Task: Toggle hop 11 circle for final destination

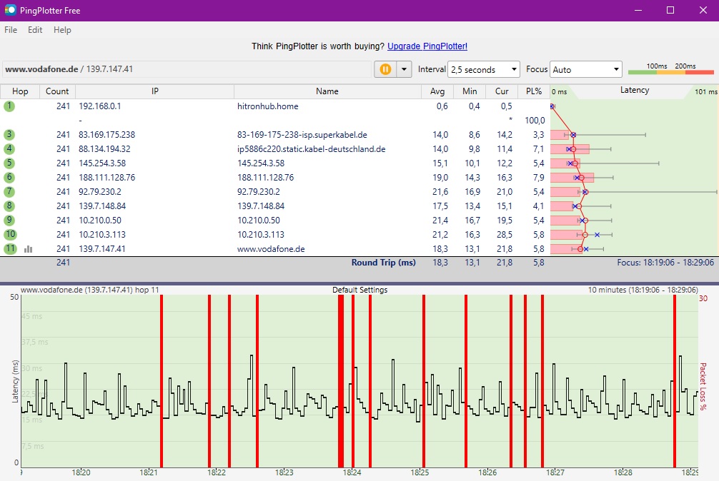Action: coord(9,249)
